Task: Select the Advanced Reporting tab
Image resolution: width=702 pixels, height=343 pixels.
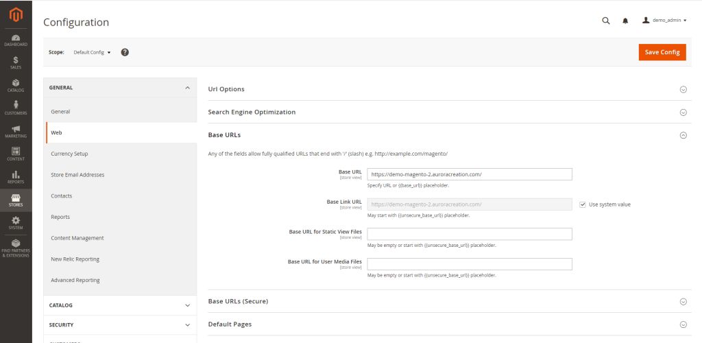Action: (121, 280)
